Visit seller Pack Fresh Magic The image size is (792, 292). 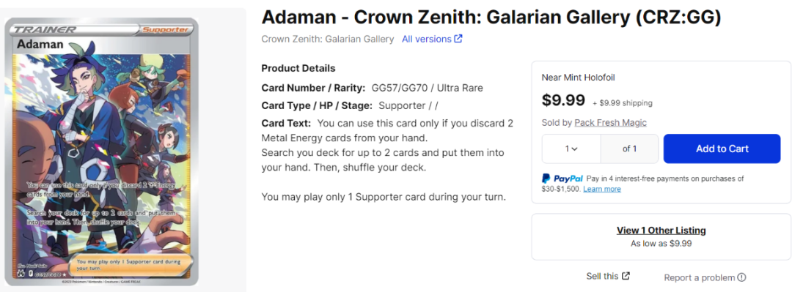coord(611,122)
